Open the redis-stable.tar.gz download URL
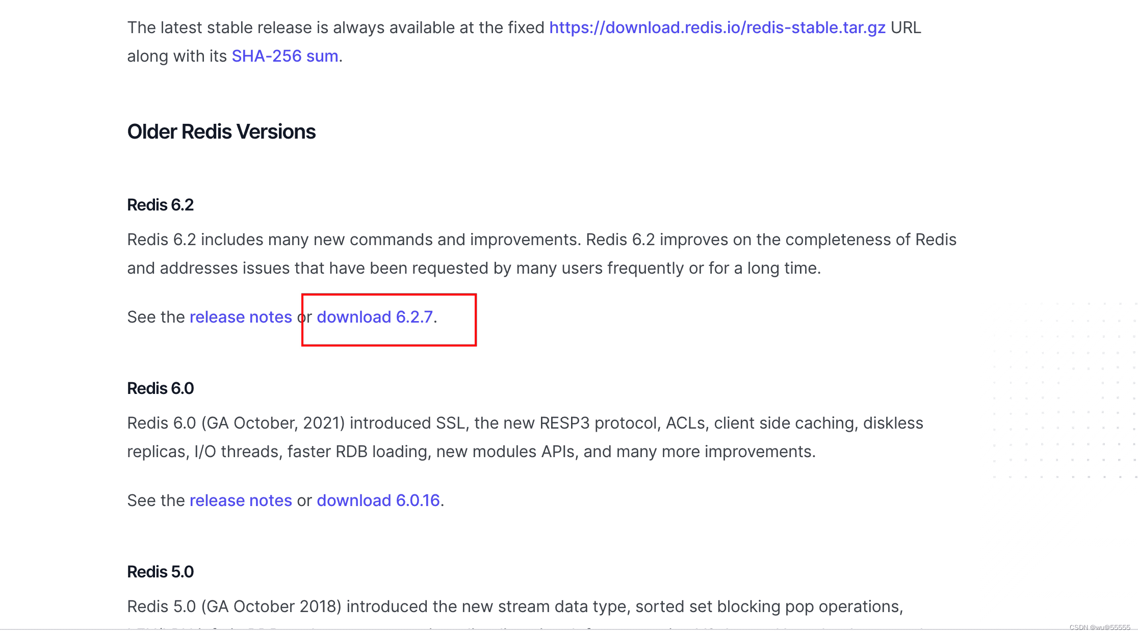The image size is (1138, 635). (x=717, y=28)
